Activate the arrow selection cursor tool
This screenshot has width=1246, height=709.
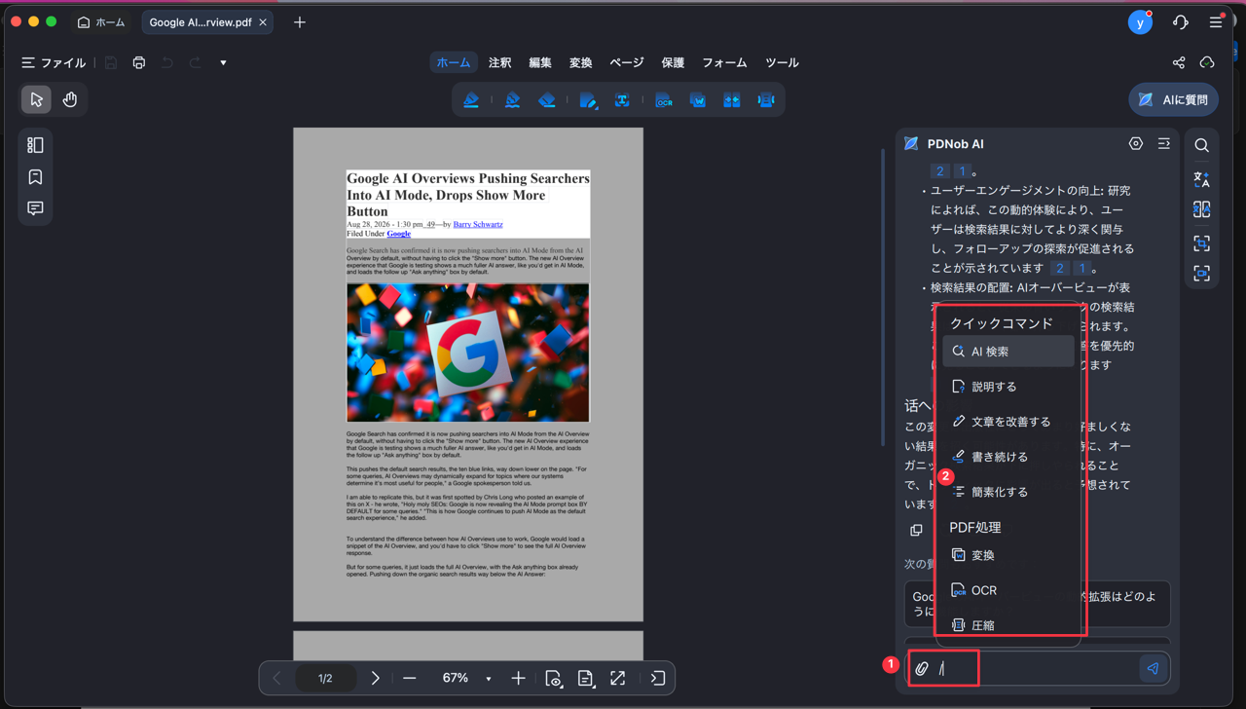tap(36, 99)
